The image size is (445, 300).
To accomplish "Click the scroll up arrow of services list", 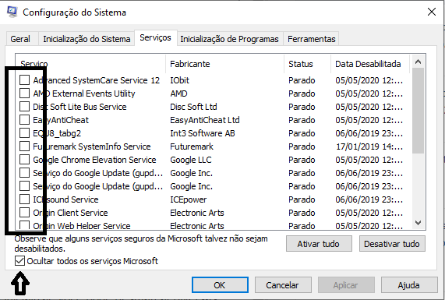I will point(418,62).
